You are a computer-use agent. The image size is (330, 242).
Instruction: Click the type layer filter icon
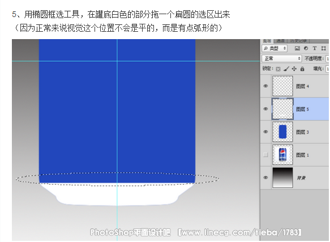click(x=314, y=49)
